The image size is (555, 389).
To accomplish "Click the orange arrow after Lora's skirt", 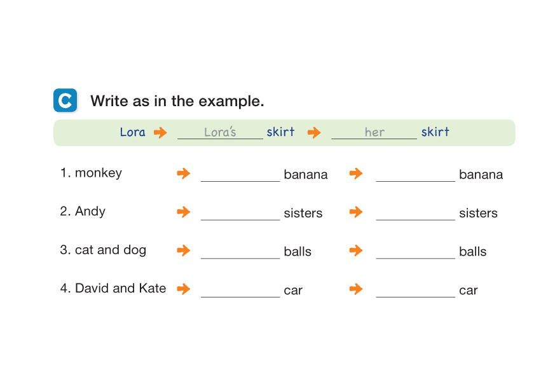I will click(x=314, y=132).
